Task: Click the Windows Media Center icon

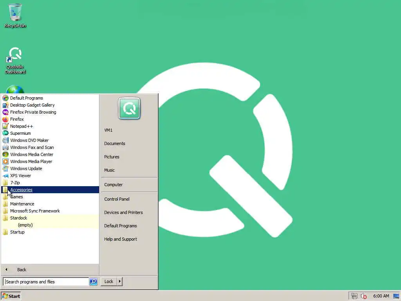Action: [x=5, y=154]
